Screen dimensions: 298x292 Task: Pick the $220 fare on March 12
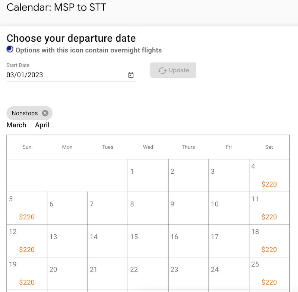point(27,250)
